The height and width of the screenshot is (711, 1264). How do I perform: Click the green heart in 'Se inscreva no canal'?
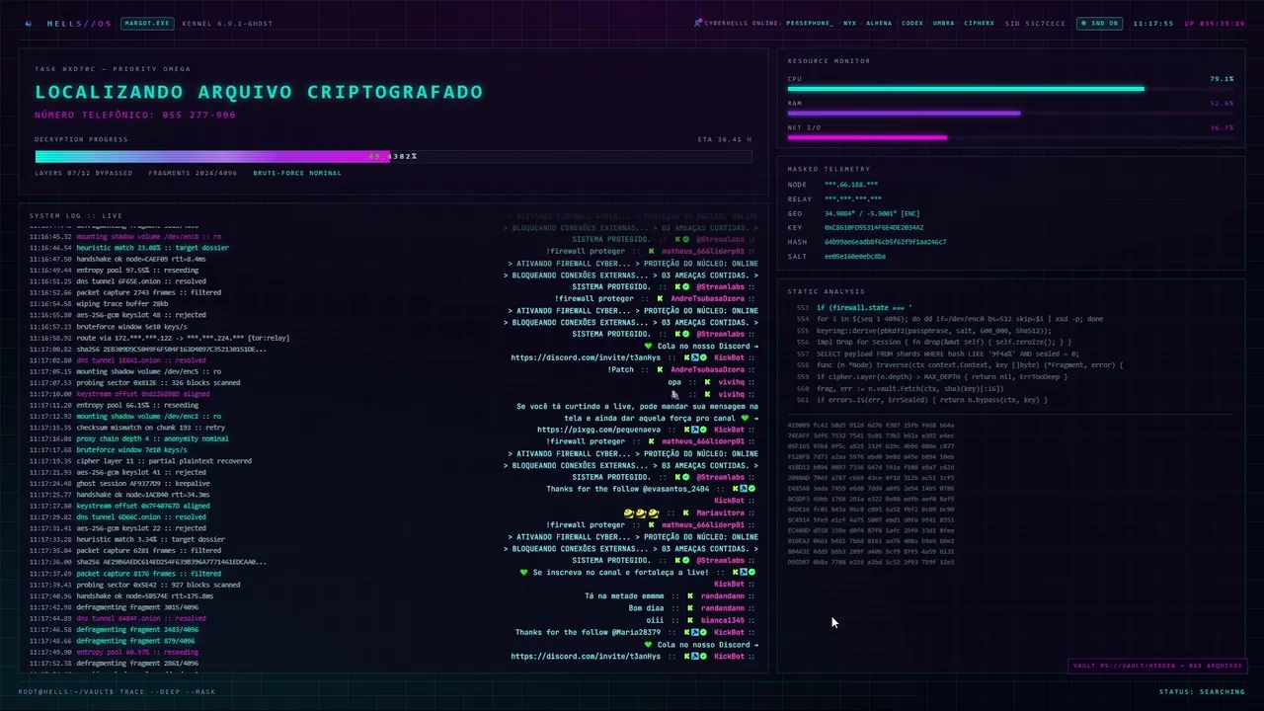point(524,573)
